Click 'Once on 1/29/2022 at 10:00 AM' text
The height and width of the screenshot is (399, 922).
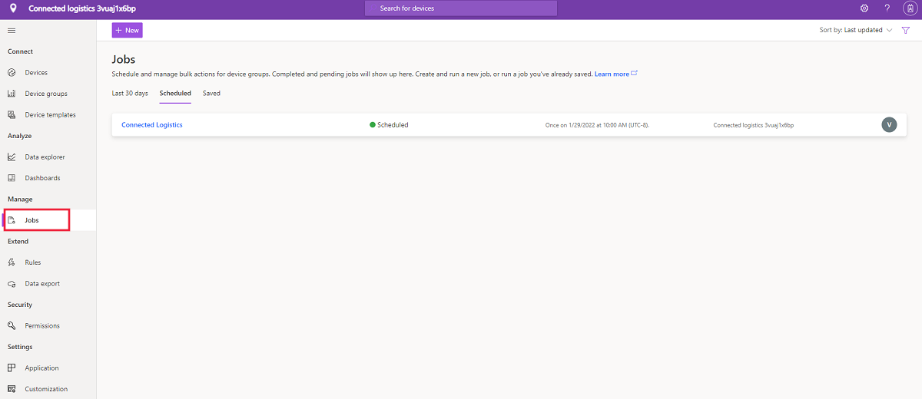point(597,125)
